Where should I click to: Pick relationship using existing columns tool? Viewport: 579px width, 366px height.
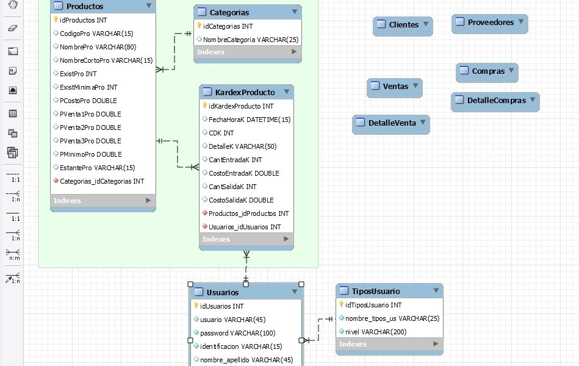[x=13, y=278]
